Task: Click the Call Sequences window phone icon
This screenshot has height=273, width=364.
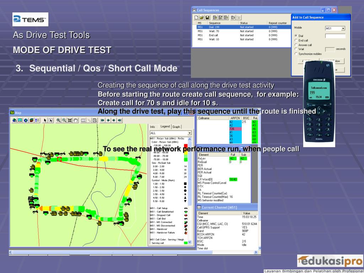Action: (194, 10)
